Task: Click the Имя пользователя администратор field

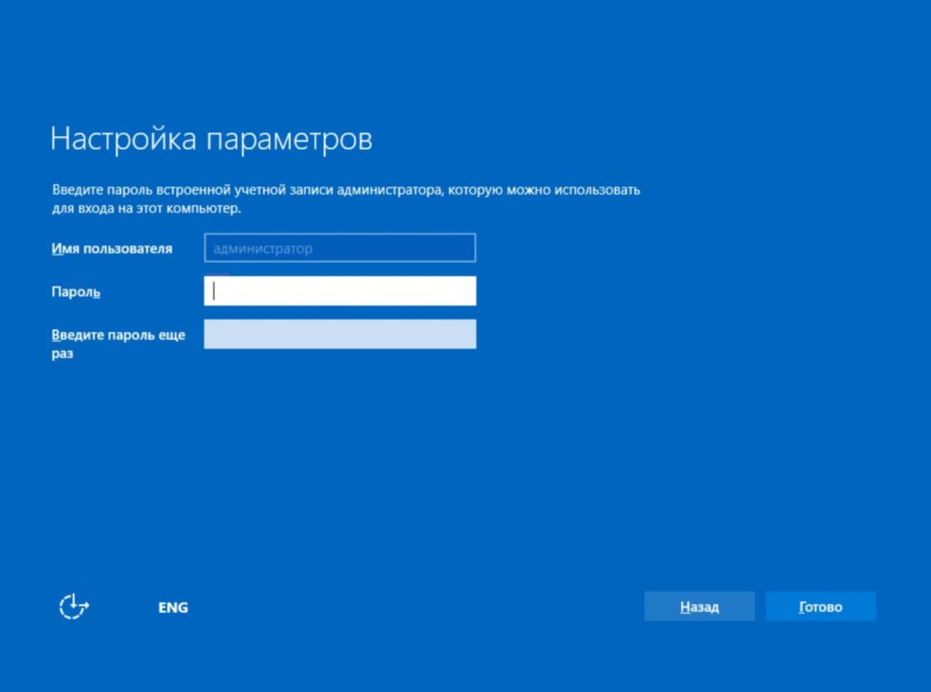Action: tap(340, 247)
